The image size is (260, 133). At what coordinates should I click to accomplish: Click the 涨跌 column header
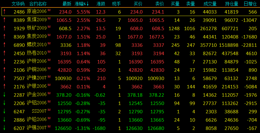(x=101, y=4)
